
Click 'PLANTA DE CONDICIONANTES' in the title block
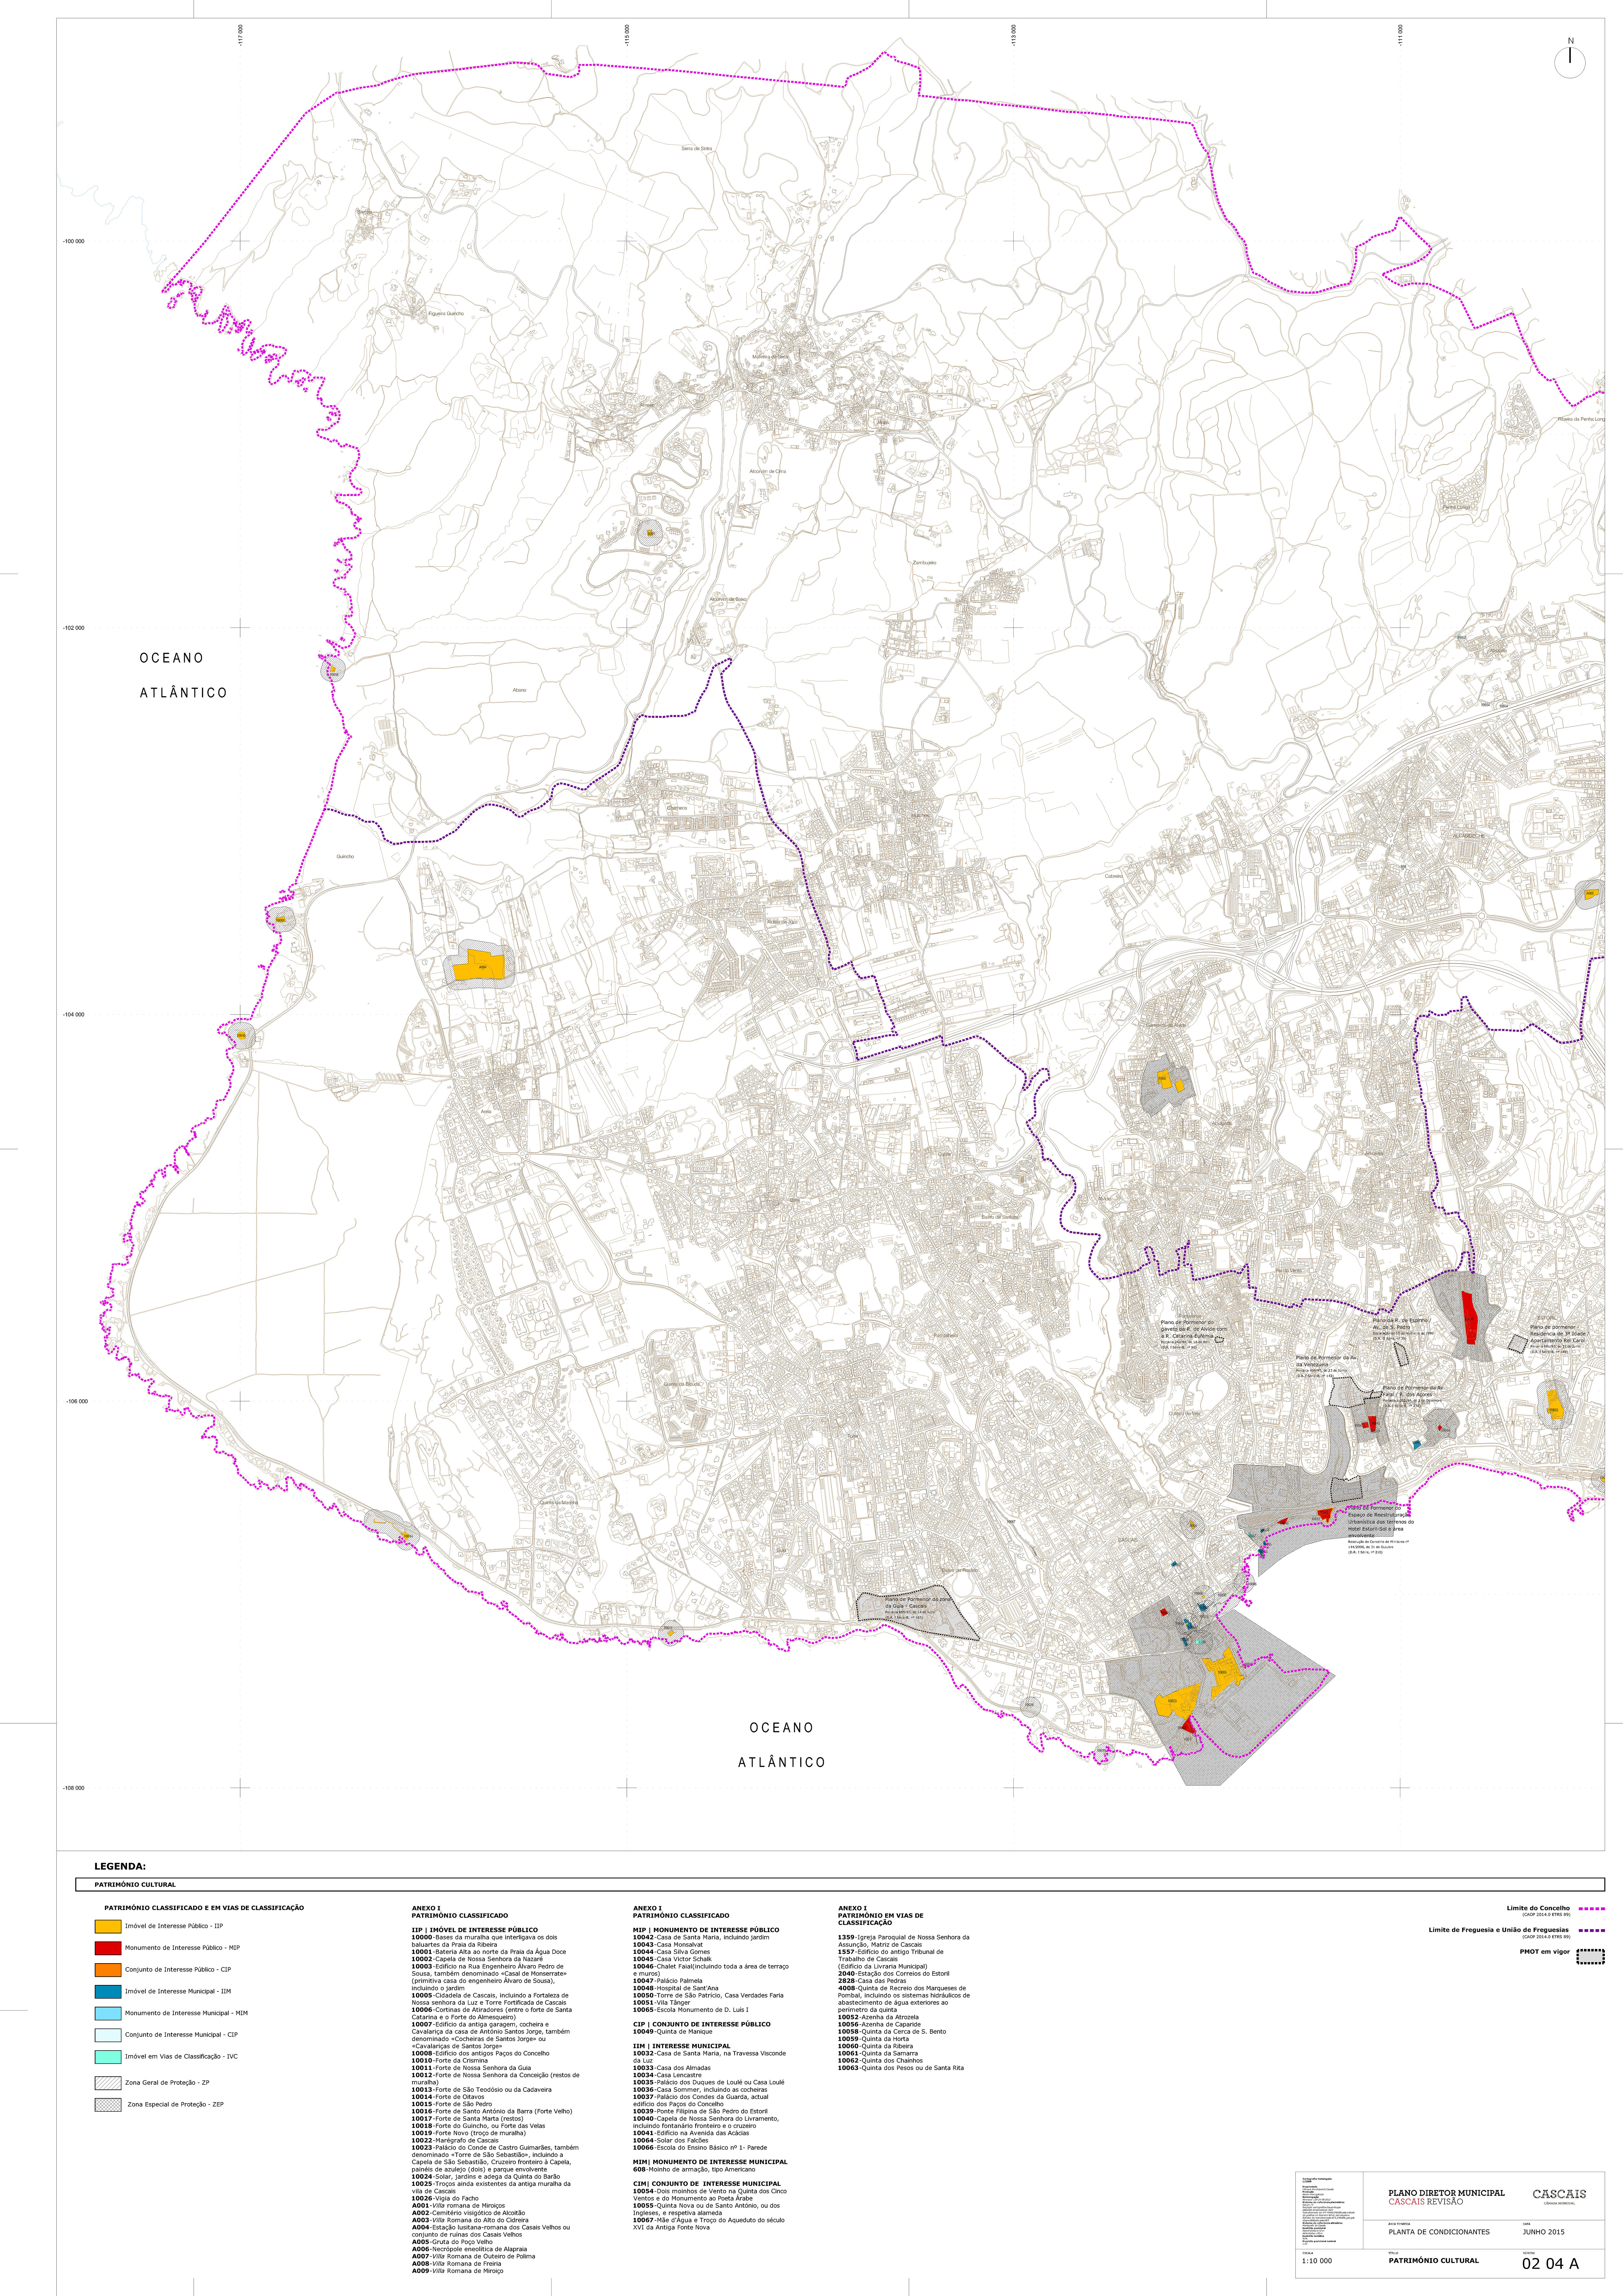[1439, 2232]
